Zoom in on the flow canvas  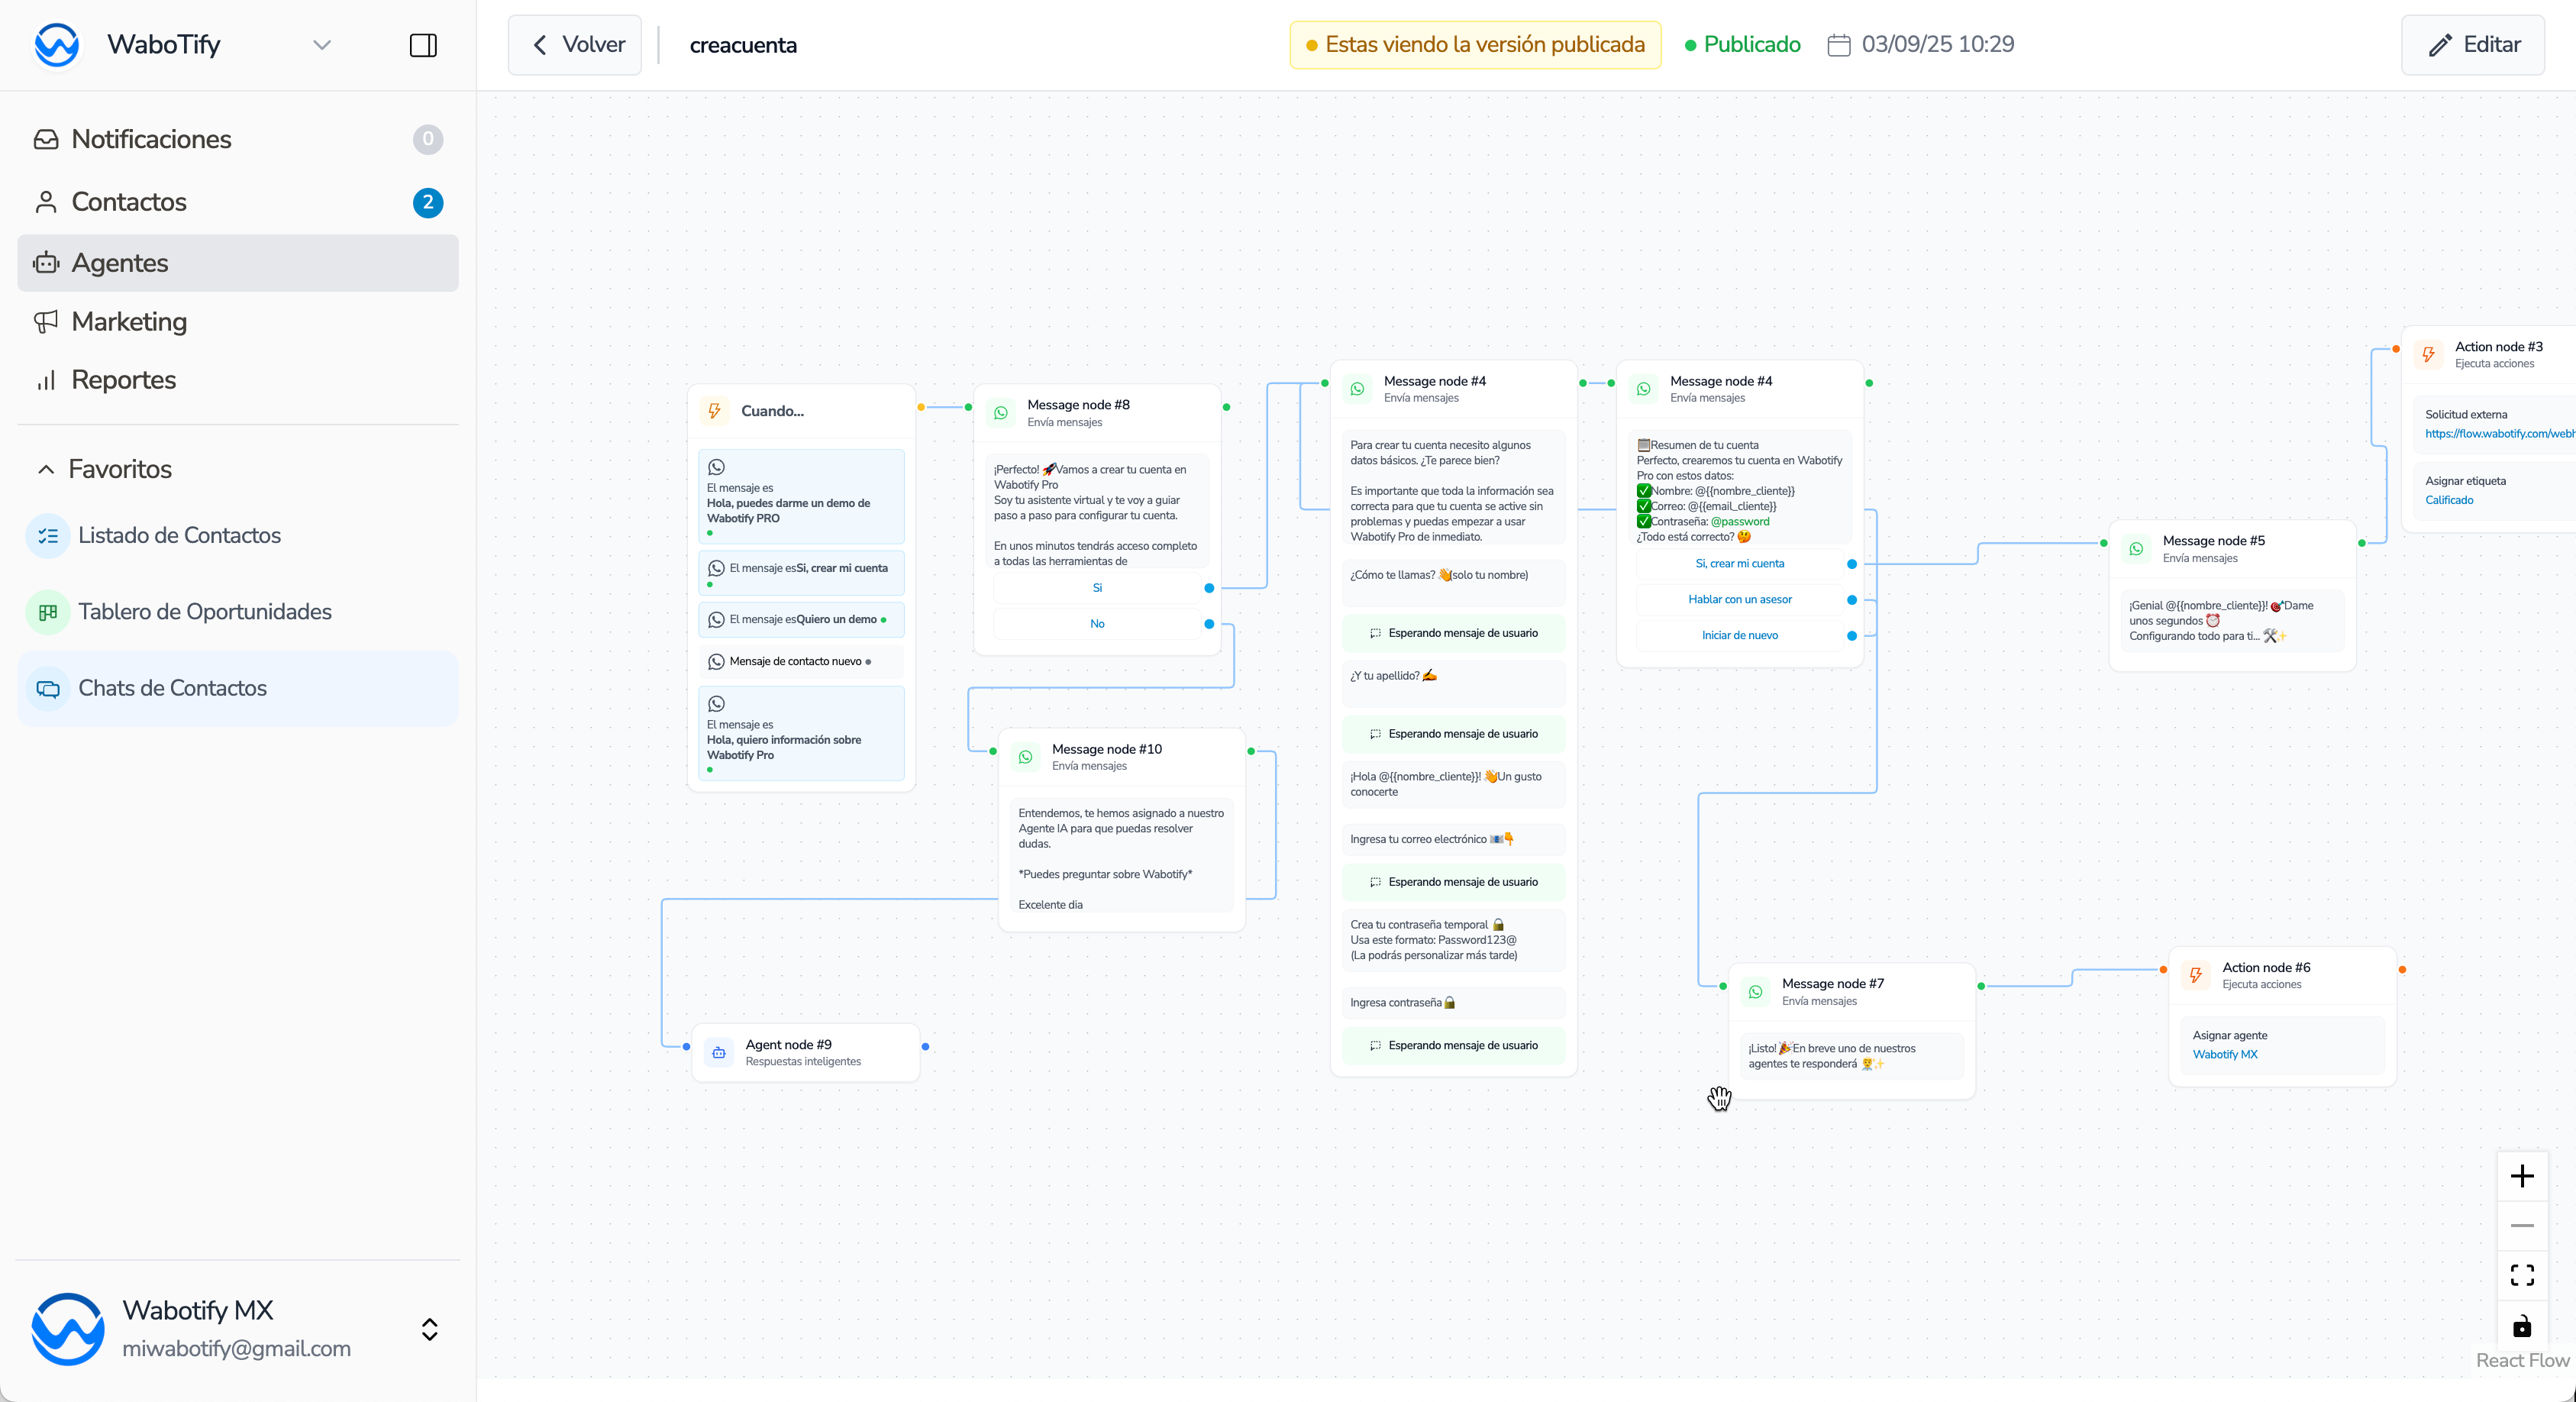pyautogui.click(x=2522, y=1176)
